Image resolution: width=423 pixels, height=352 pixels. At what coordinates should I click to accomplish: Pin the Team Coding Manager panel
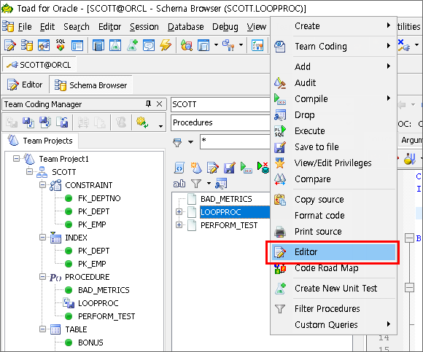148,103
